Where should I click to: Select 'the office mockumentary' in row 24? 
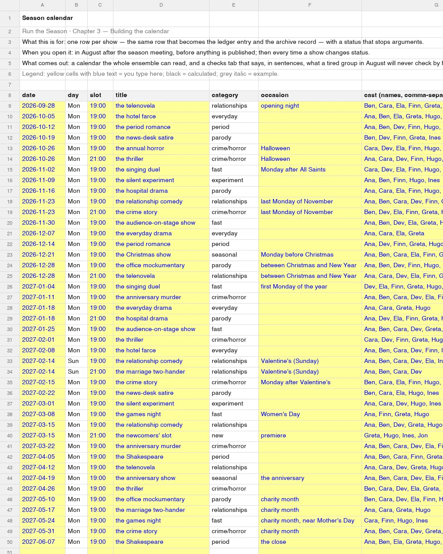pyautogui.click(x=161, y=265)
